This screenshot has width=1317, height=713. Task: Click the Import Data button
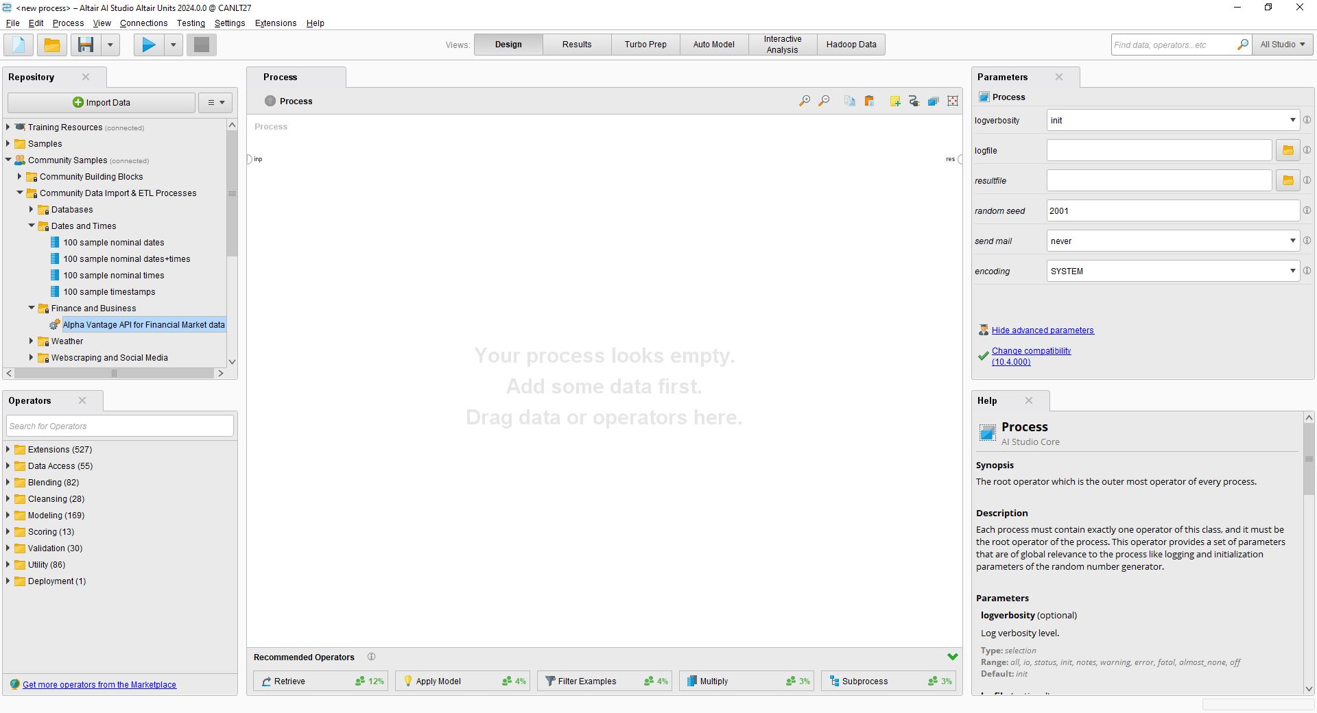tap(102, 103)
